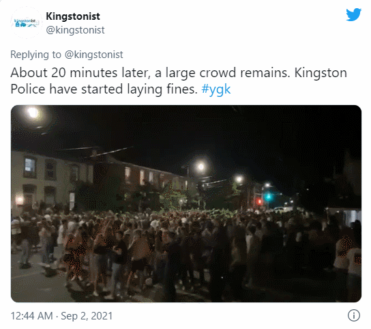Click the green traffic light in the video

268,197
